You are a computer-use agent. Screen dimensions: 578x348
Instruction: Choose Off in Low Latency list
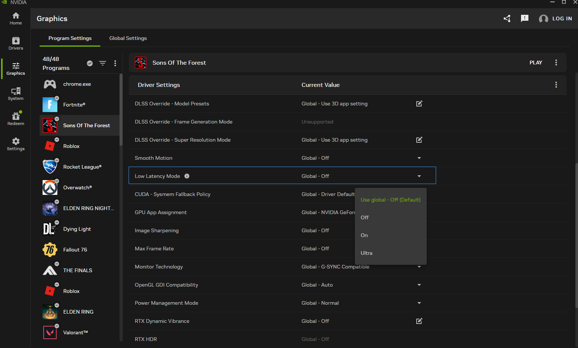click(390, 217)
